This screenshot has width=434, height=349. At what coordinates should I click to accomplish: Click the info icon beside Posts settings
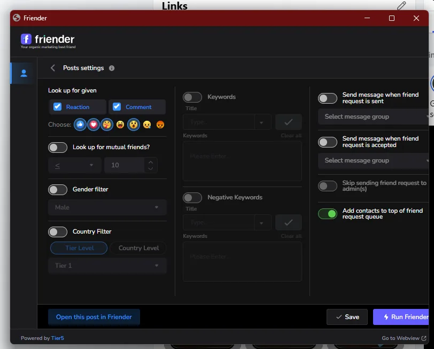click(x=112, y=68)
